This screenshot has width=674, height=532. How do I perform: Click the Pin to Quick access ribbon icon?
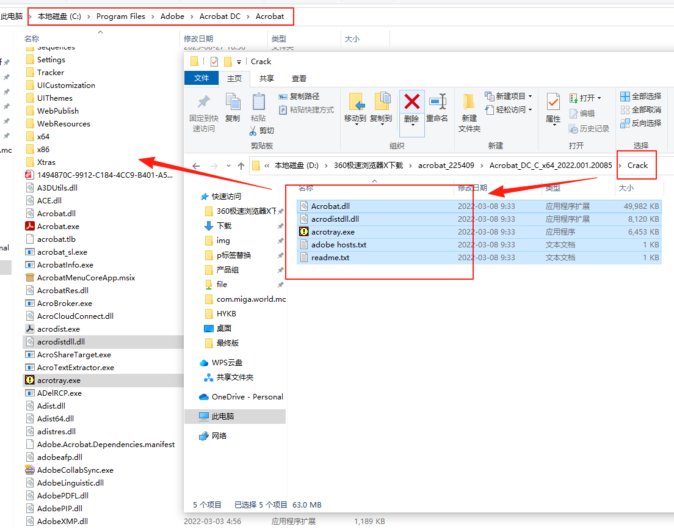pyautogui.click(x=204, y=102)
